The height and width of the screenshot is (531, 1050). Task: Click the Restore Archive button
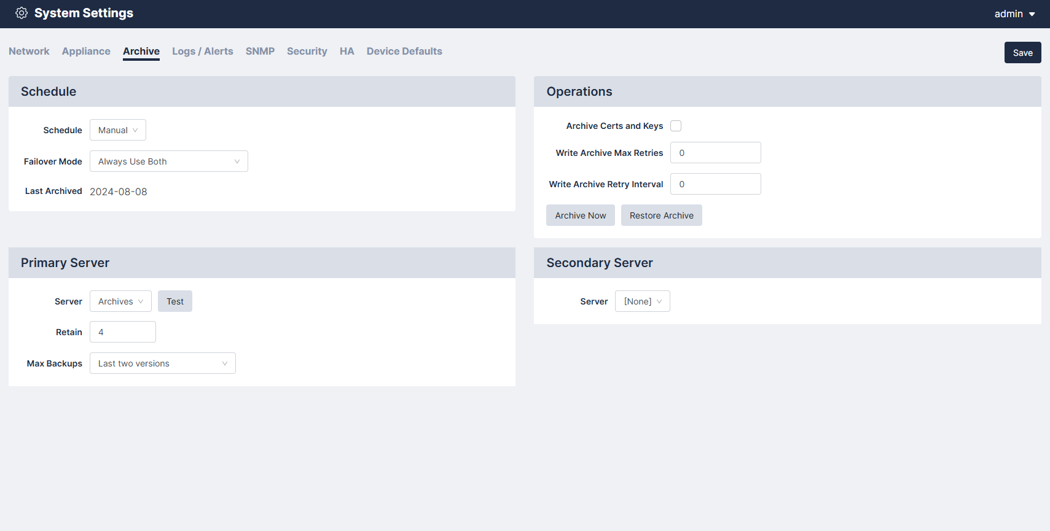(x=661, y=215)
